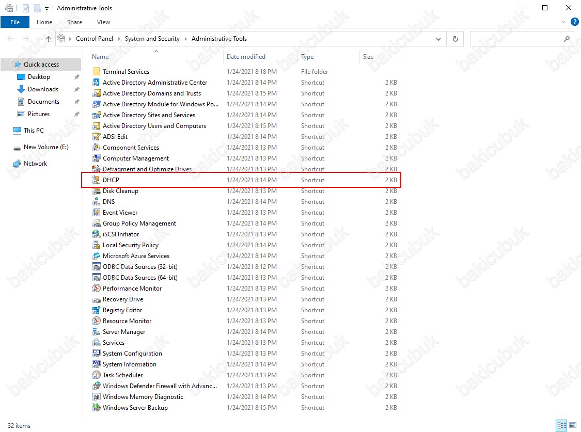
Task: Open the File ribbon tab
Action: [15, 22]
